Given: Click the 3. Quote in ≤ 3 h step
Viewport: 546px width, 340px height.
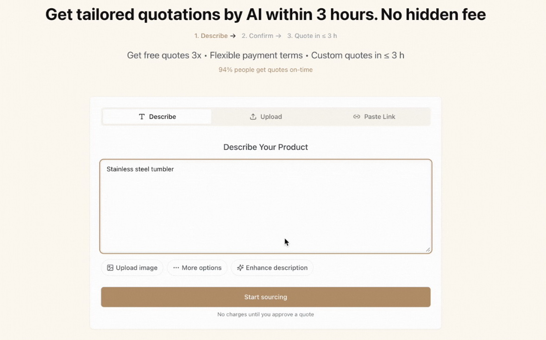Looking at the screenshot, I should point(312,36).
